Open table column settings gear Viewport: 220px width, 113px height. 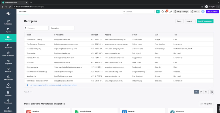click(212, 92)
